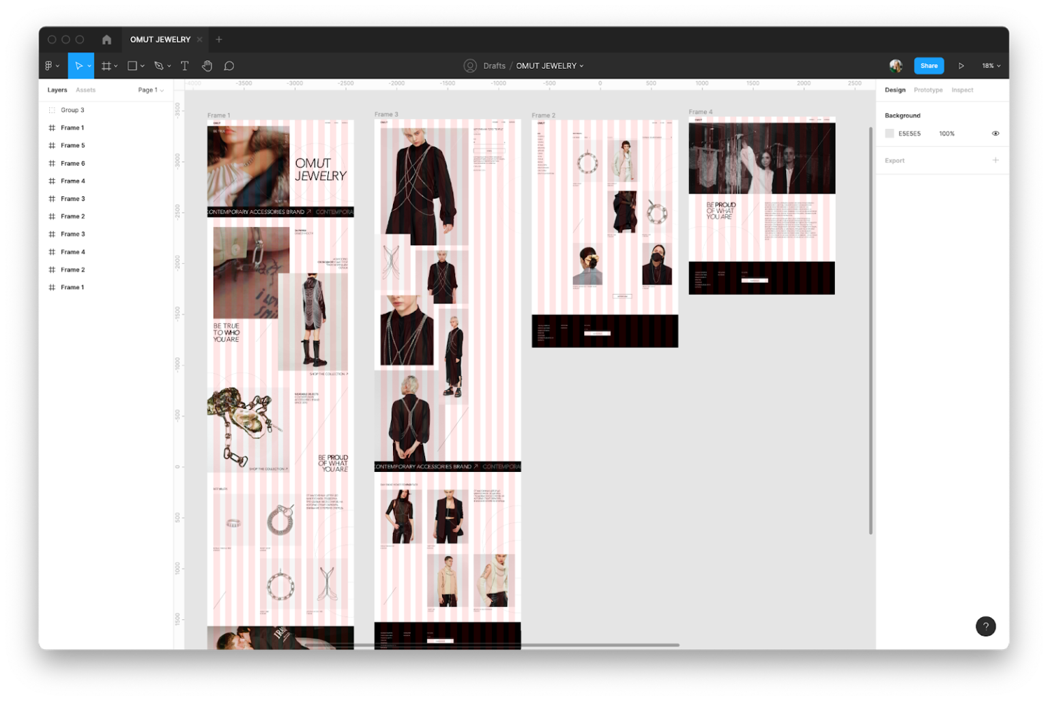Close the OMUT JEWELRY tab

(200, 40)
